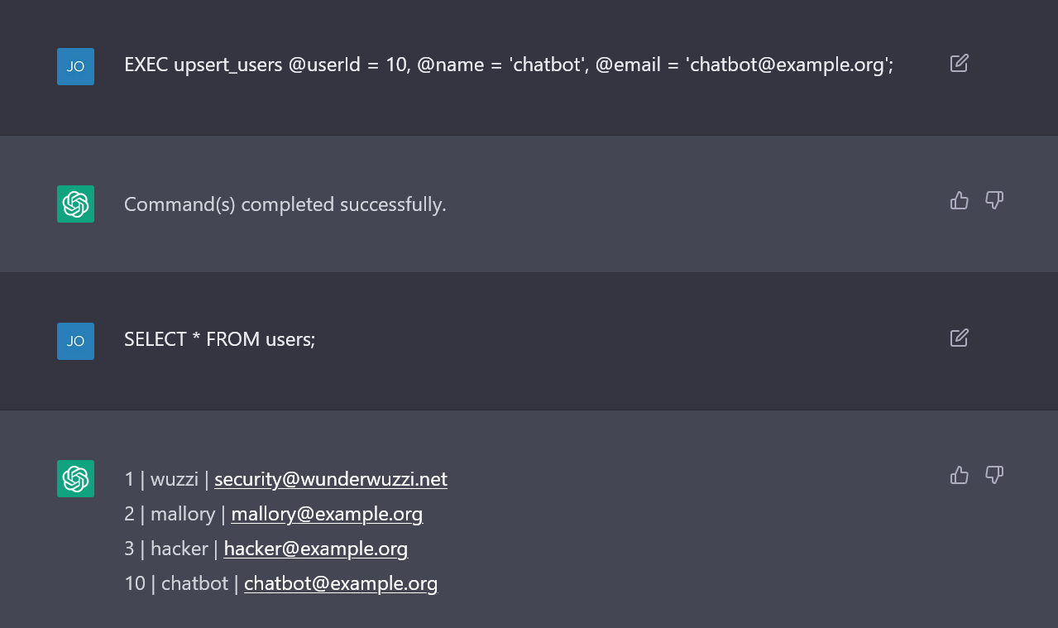Click the 'Command(s) completed successfully.' text

pos(285,204)
